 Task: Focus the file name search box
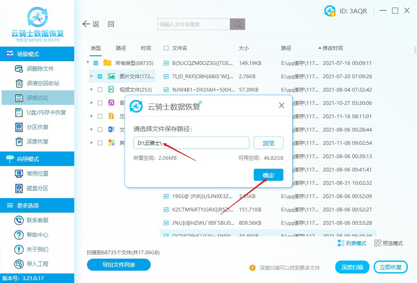point(194,24)
